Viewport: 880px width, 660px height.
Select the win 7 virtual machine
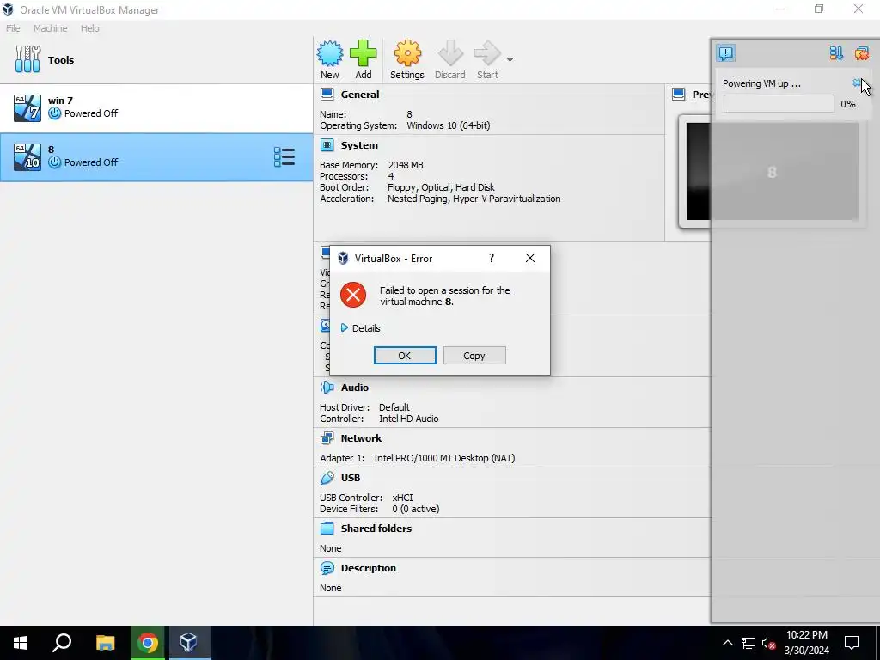tap(156, 107)
